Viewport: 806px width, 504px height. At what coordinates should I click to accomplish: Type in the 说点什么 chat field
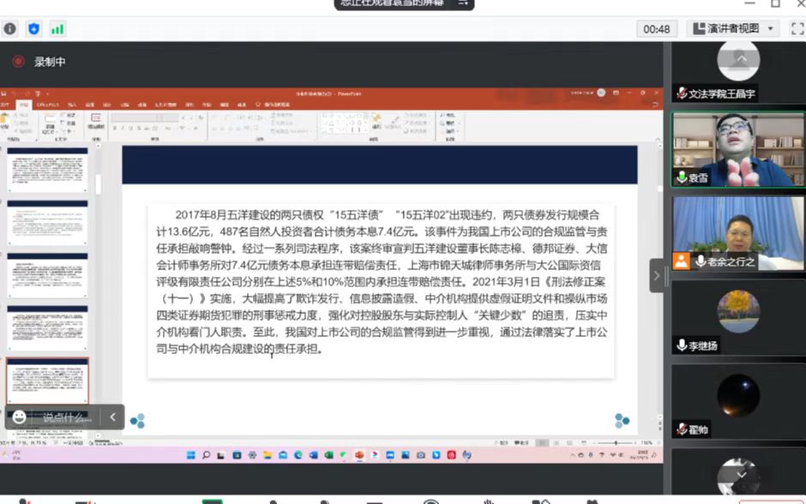click(x=67, y=417)
